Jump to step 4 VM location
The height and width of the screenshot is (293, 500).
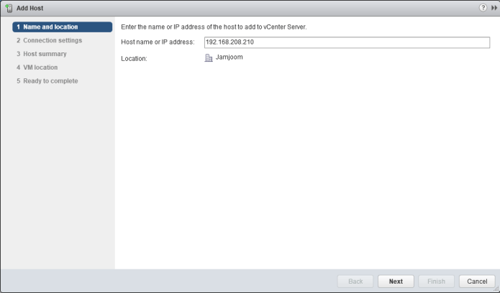click(37, 68)
